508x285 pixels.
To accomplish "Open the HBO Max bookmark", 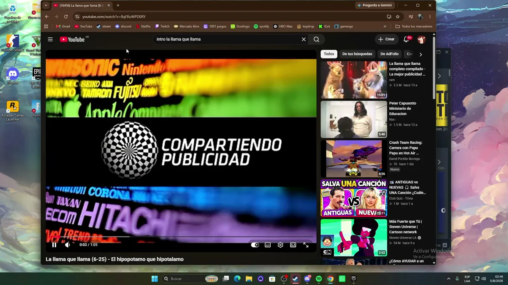I will point(283,27).
